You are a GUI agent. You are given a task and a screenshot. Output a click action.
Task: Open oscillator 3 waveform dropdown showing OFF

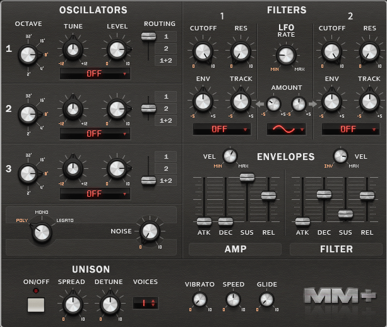point(95,194)
